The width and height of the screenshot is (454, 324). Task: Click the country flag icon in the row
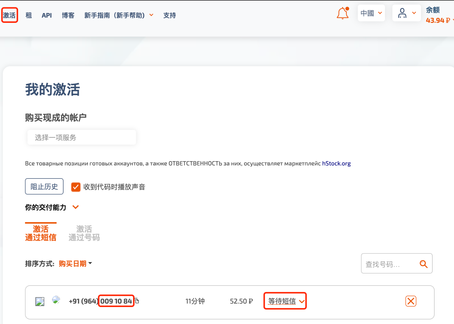click(56, 300)
